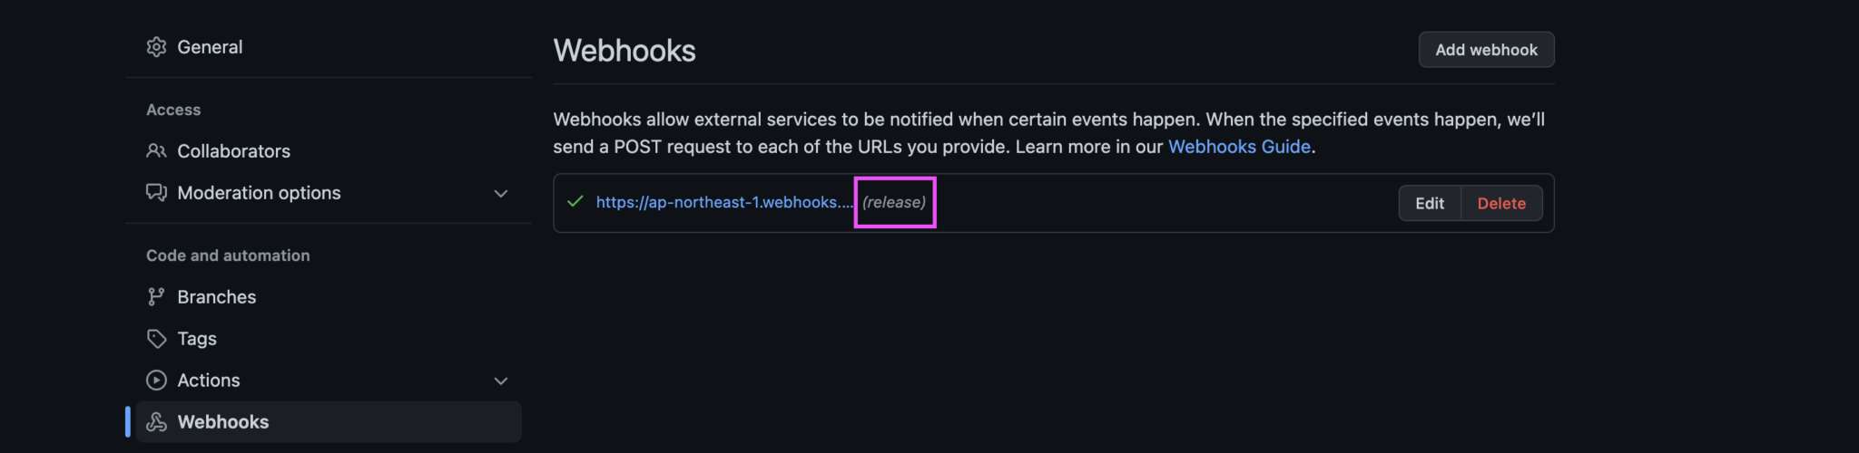Select the Webhooks sidebar item
1859x453 pixels.
pos(329,422)
